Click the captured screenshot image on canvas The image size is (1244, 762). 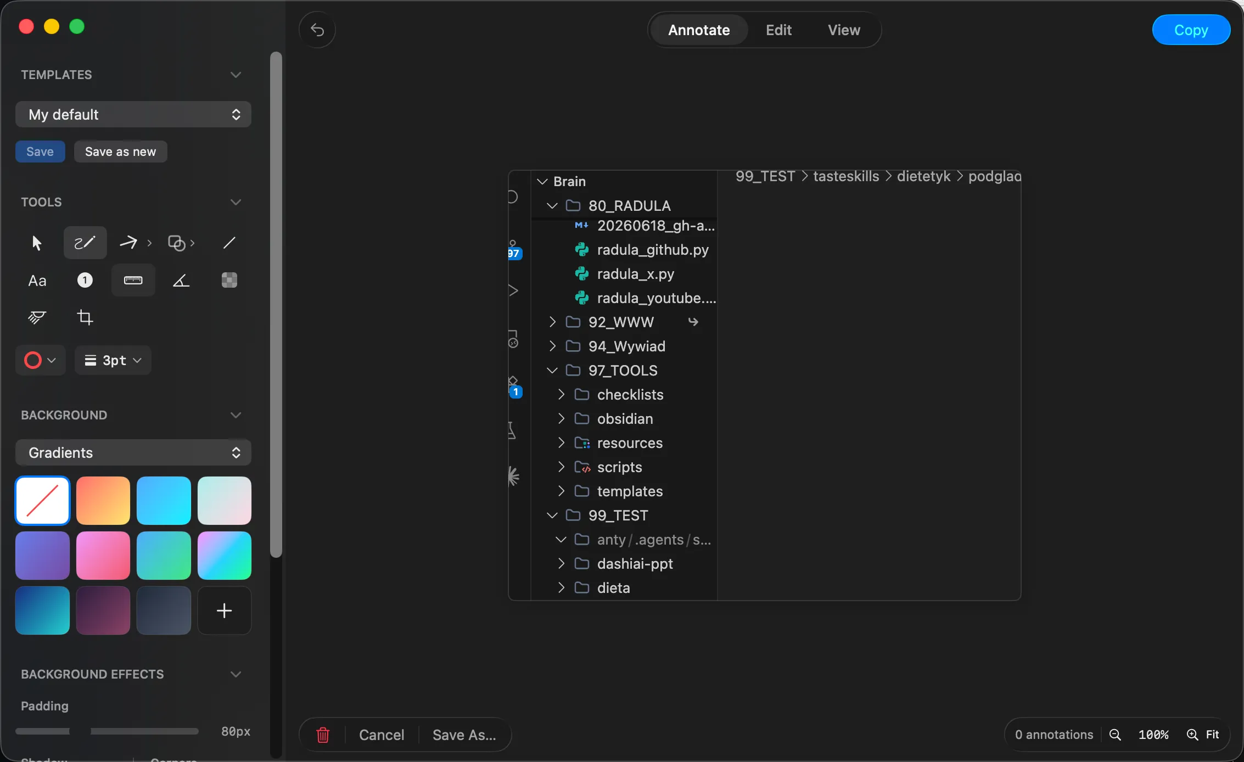(764, 385)
